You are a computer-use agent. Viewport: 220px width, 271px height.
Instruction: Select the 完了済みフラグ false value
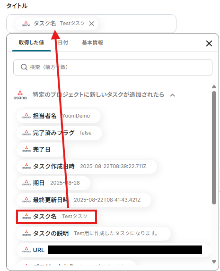pyautogui.click(x=59, y=133)
